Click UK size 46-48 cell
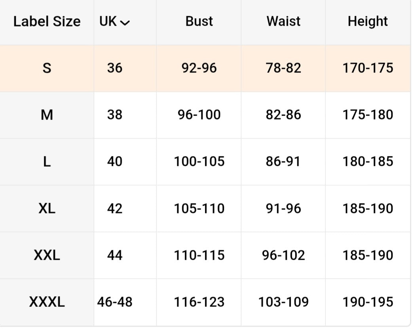Image resolution: width=412 pixels, height=331 pixels. (x=115, y=302)
